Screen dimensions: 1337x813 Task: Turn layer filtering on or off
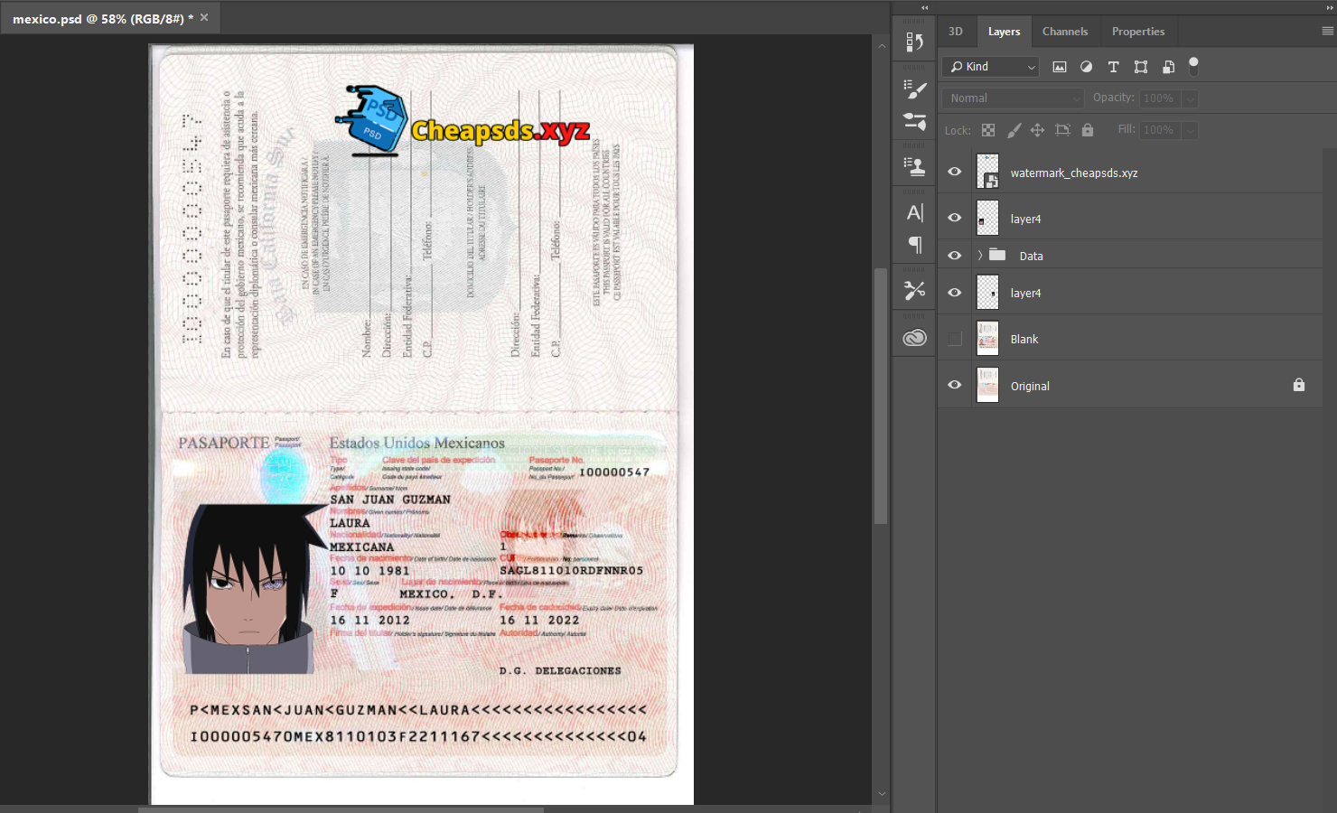point(1193,66)
